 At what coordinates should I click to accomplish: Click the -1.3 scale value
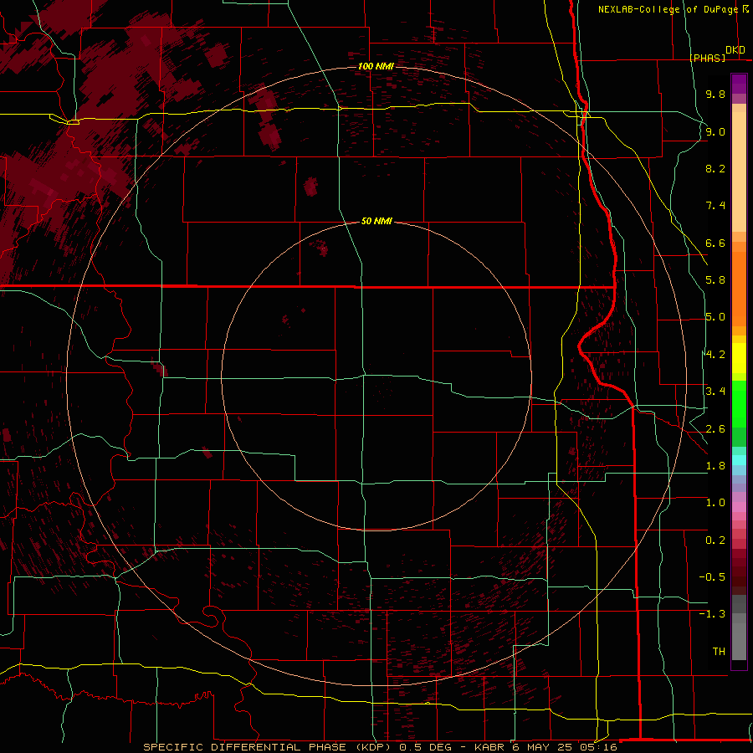tap(712, 614)
